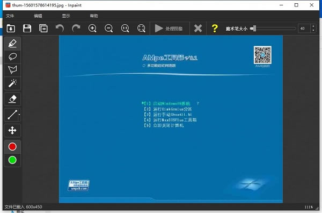Adjust the marker size (魔术笔大小) slider handle
This screenshot has width=322, height=213.
coord(254,29)
